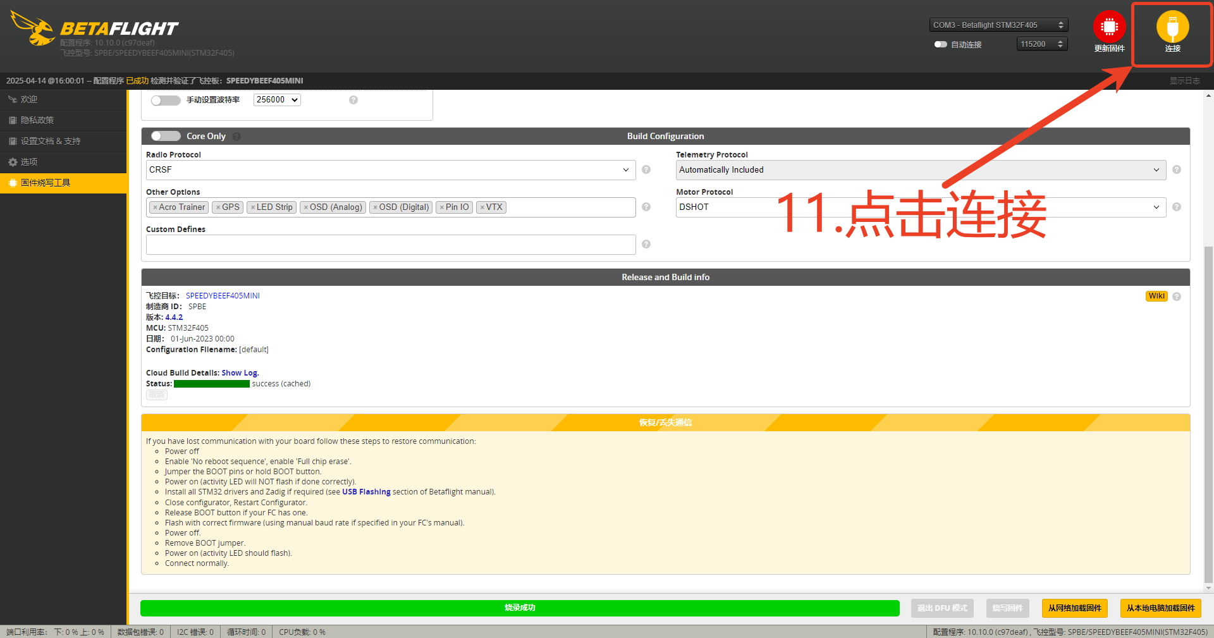The image size is (1214, 638).
Task: Click the green flashing success progress bar
Action: (520, 608)
